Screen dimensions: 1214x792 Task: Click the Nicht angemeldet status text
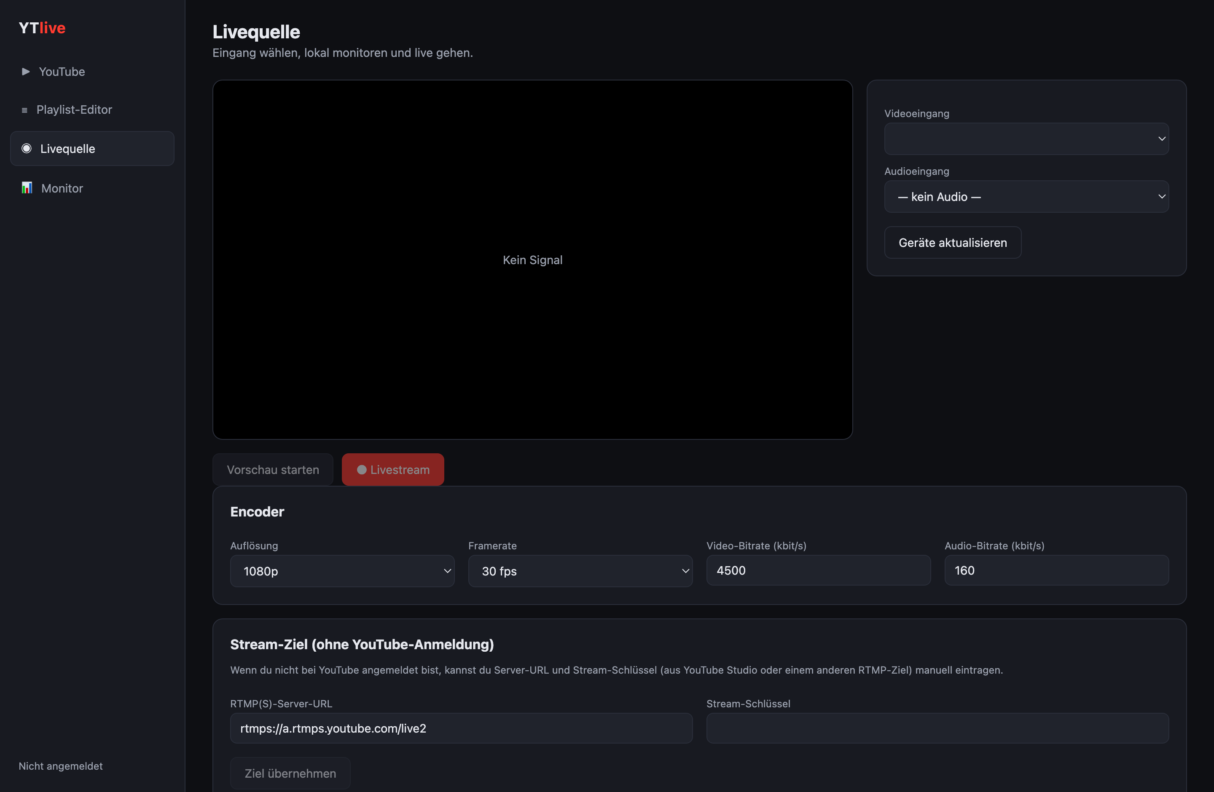61,765
